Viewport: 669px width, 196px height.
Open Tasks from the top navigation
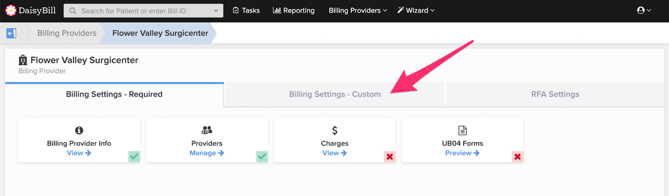click(246, 10)
